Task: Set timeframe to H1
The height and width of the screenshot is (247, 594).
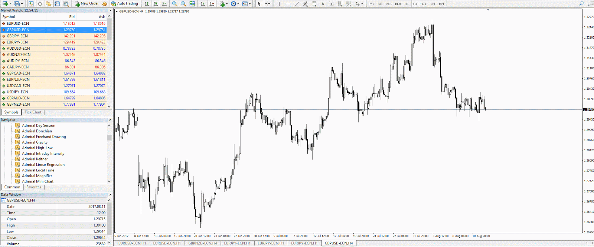Action: 407,4
